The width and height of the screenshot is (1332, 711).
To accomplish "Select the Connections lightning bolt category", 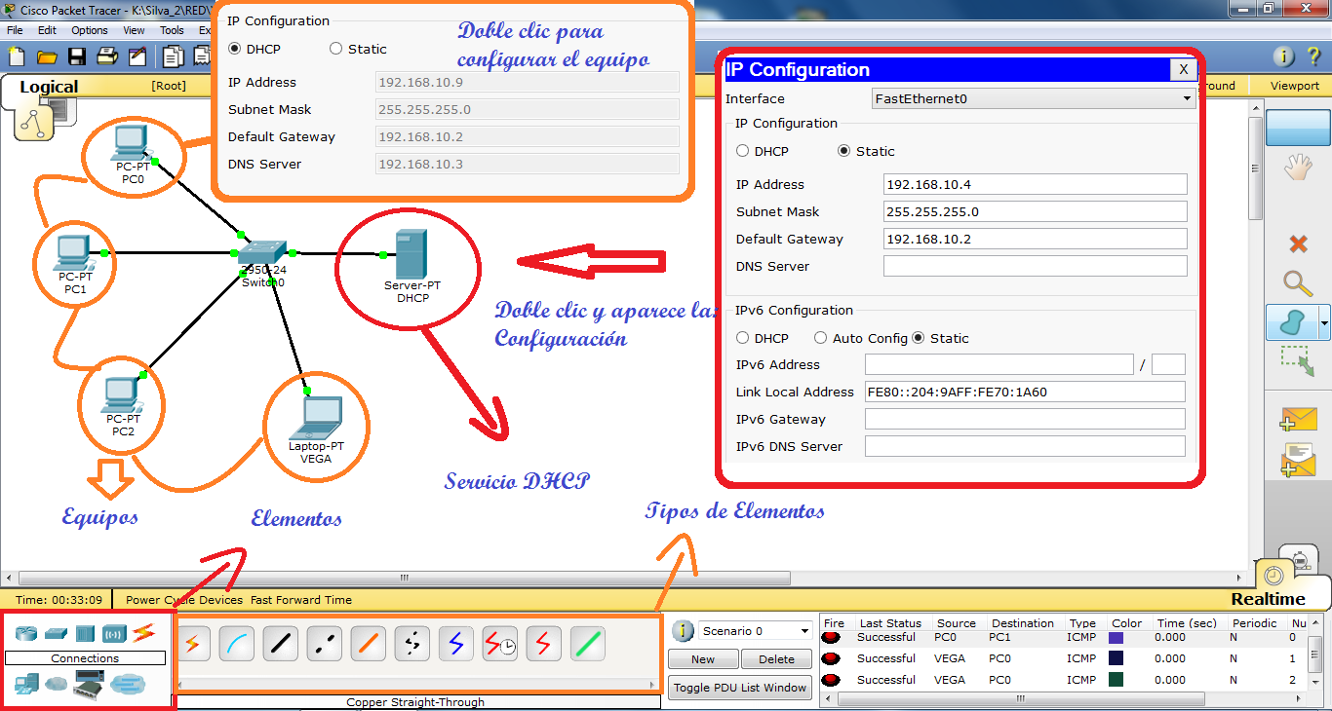I will (144, 633).
